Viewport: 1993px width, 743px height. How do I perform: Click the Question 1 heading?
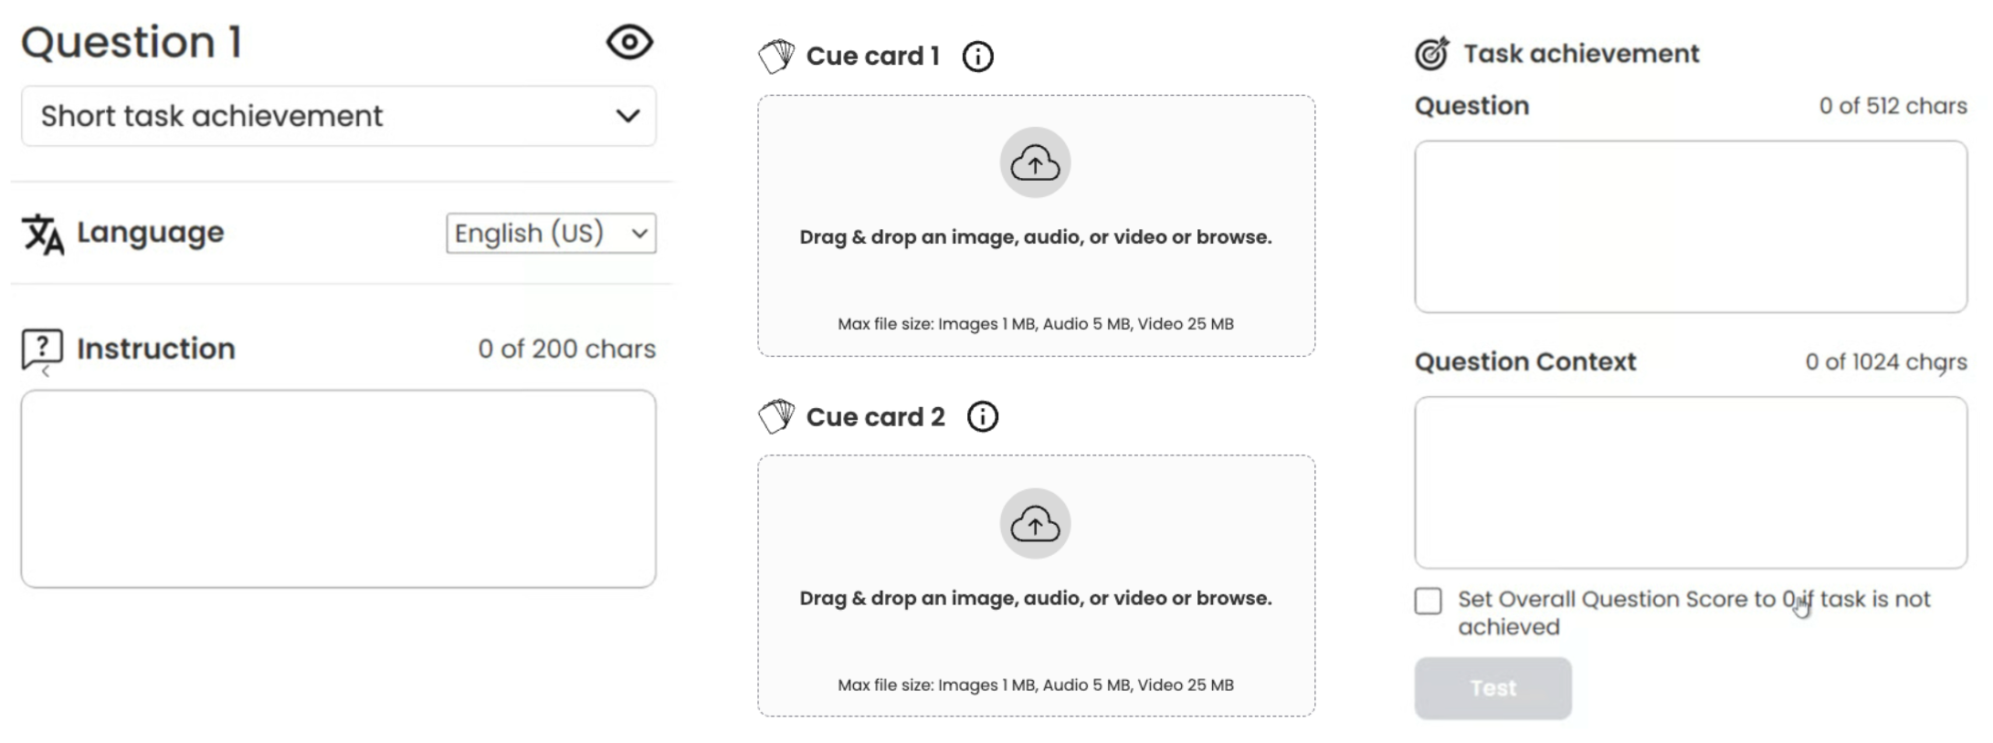point(132,43)
